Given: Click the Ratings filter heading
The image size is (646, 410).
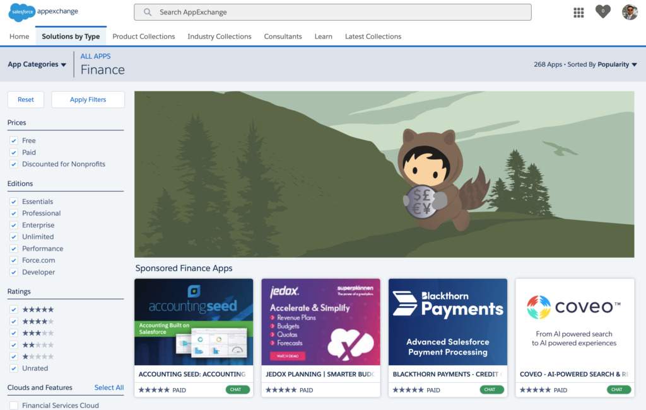Looking at the screenshot, I should tap(19, 292).
